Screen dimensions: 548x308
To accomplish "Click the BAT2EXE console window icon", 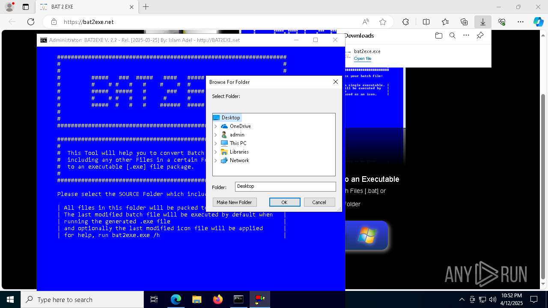I will coord(44,40).
